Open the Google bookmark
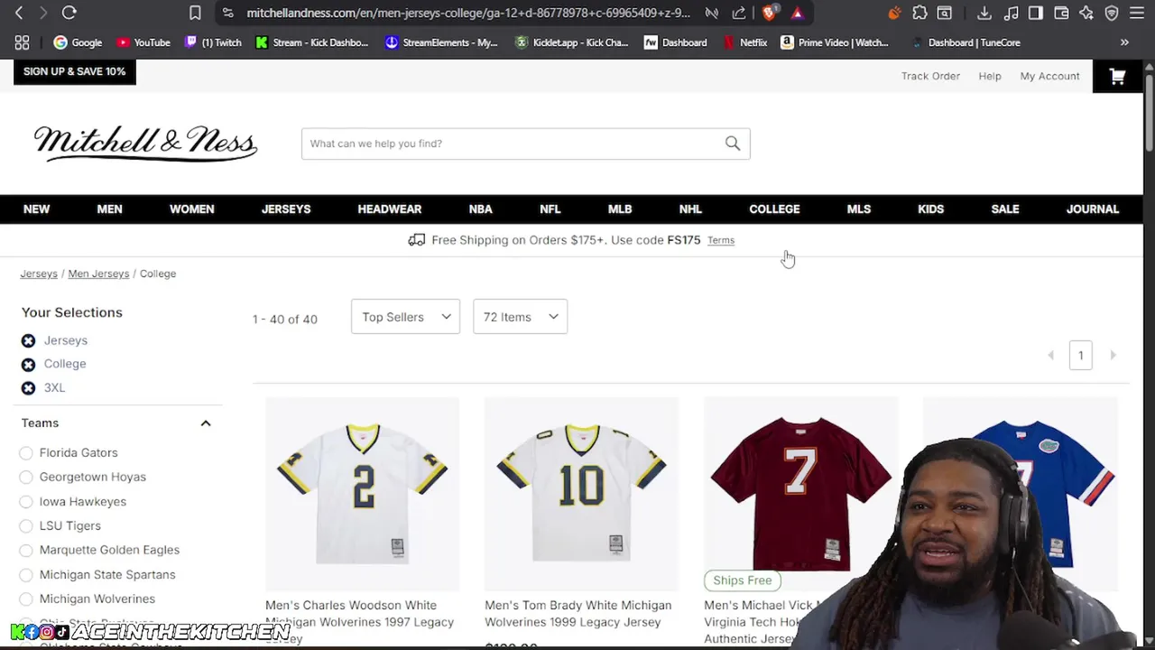 click(78, 42)
